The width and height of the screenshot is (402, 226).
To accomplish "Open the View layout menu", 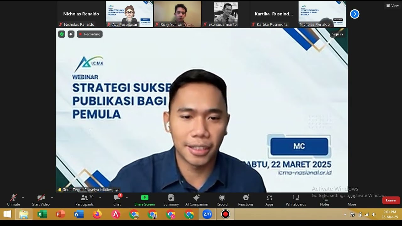I will pos(393,6).
